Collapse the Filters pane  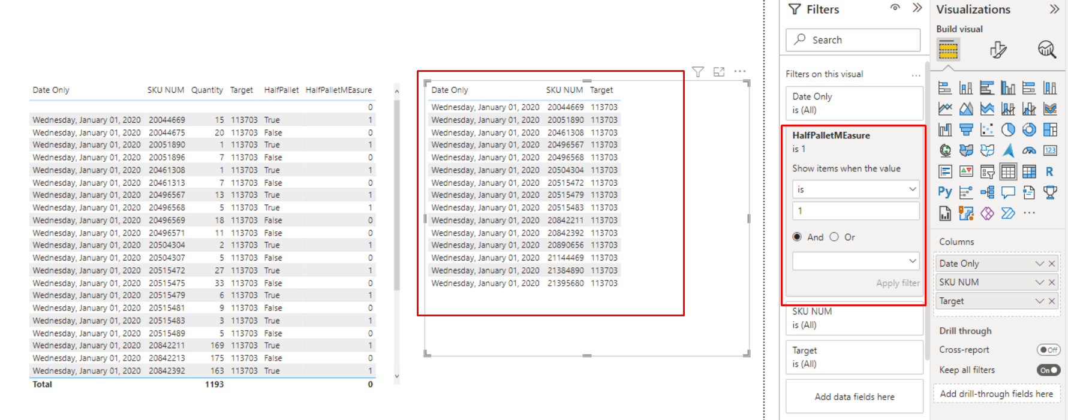pos(917,8)
